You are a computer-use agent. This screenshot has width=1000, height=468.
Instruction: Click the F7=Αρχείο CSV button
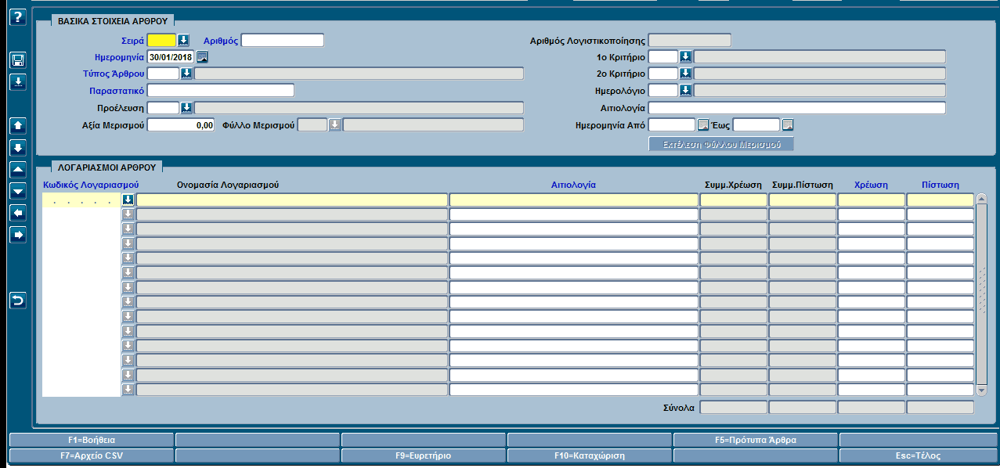pyautogui.click(x=92, y=455)
